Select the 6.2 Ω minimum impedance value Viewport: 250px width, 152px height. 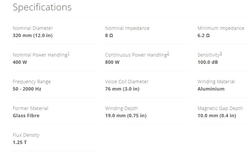tap(203, 35)
